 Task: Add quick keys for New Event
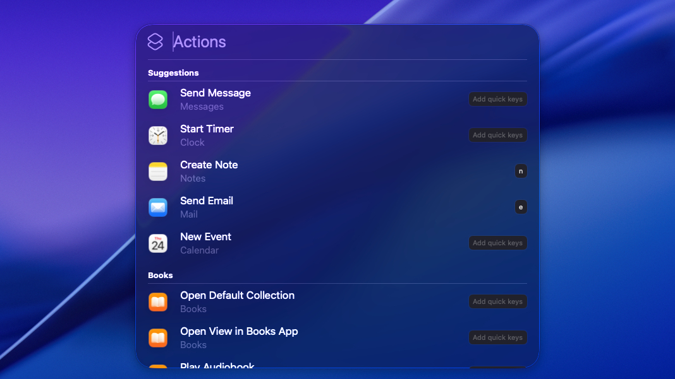pyautogui.click(x=497, y=243)
